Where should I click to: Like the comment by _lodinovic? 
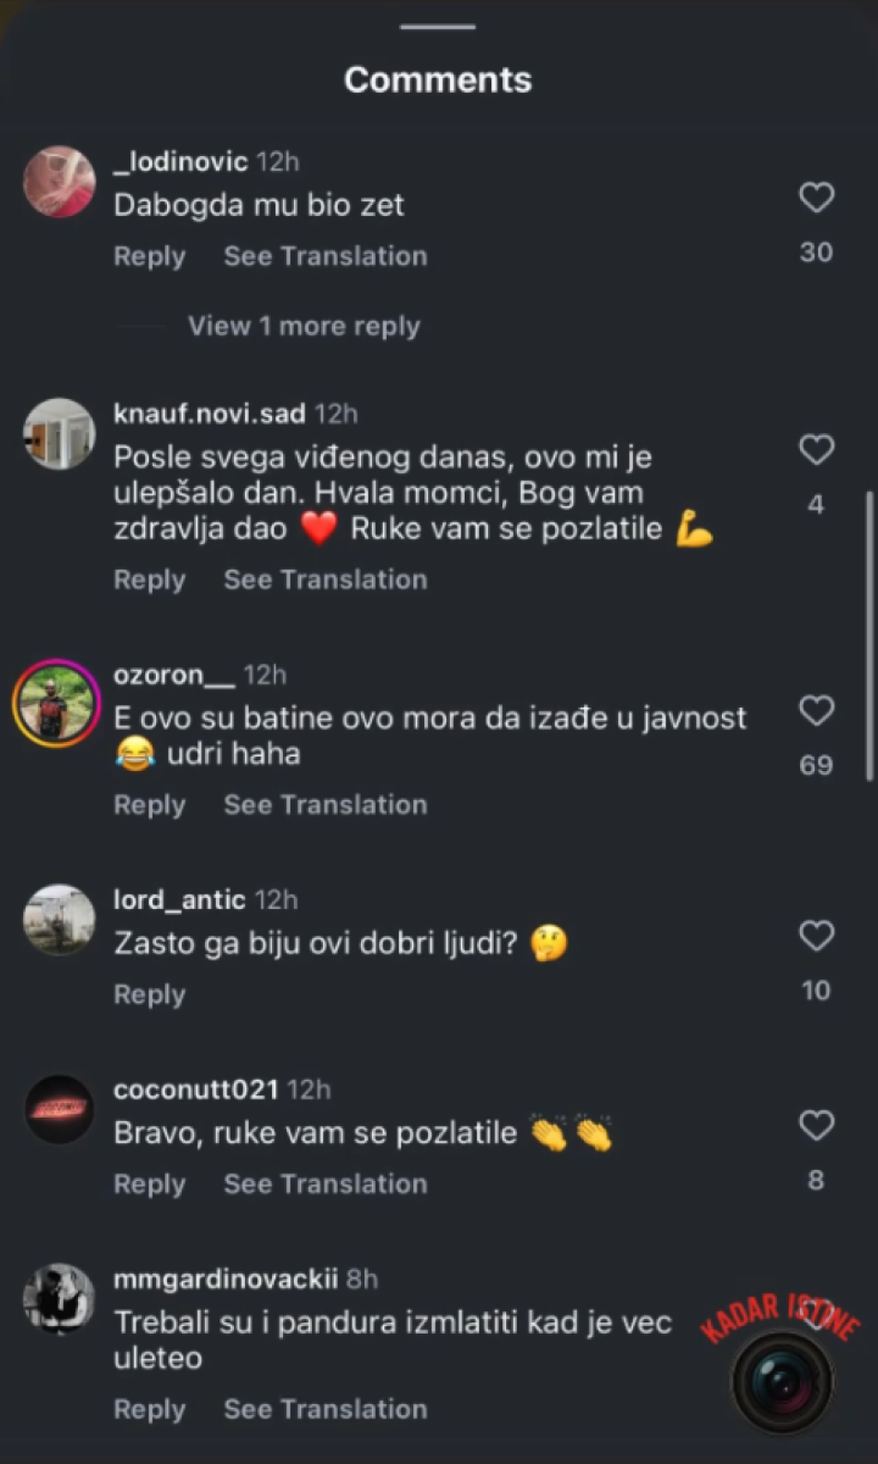click(x=815, y=197)
